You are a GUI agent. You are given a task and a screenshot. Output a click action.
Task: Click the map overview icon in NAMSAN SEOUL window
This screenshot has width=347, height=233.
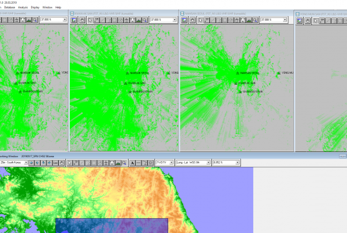click(184, 20)
